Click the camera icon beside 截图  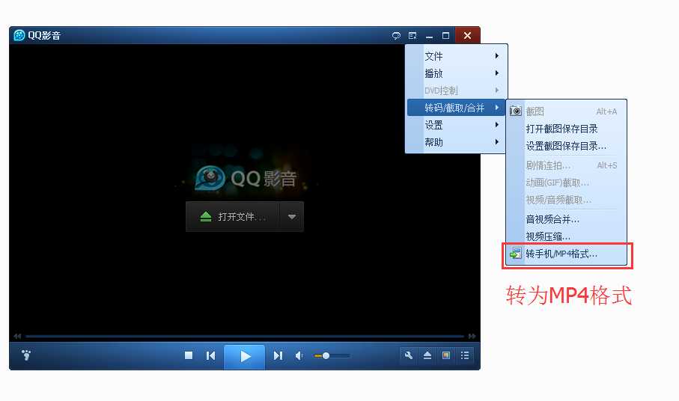coord(515,111)
